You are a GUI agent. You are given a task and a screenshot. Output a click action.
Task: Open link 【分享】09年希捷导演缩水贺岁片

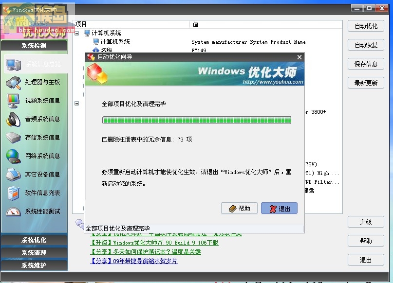(134, 261)
